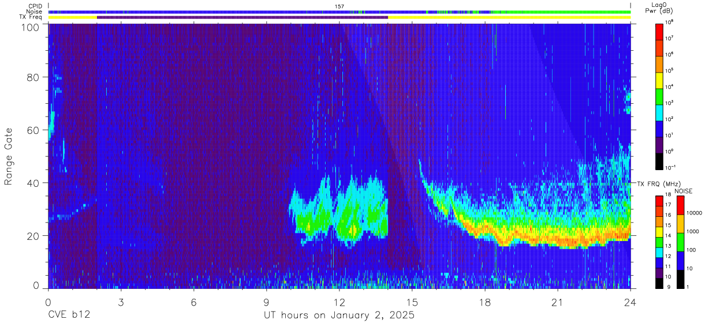Click the TX FRQ (MHz) legend title

coord(659,183)
